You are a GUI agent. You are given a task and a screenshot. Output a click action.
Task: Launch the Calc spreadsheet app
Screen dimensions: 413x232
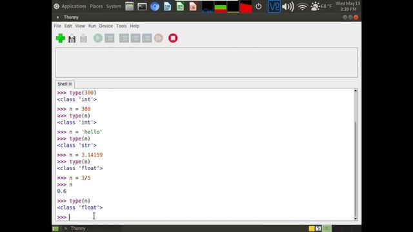pyautogui.click(x=180, y=6)
